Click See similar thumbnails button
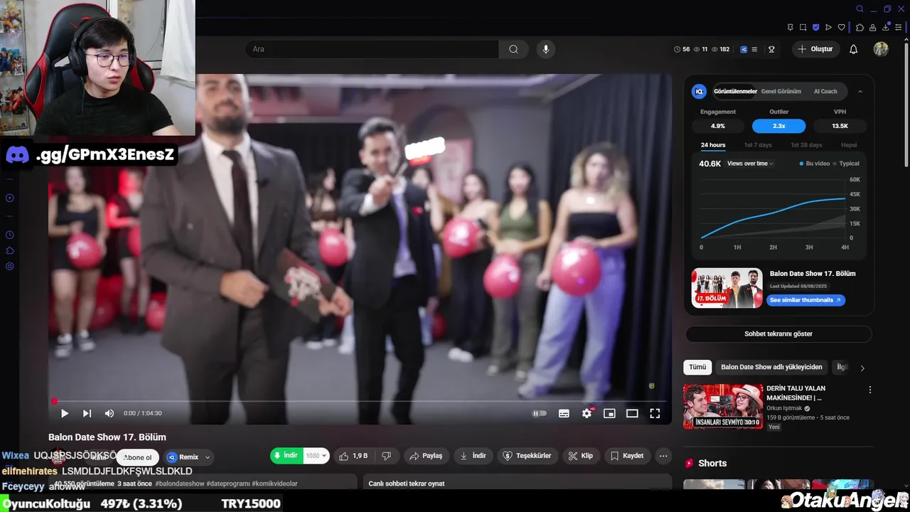The height and width of the screenshot is (512, 910). (806, 300)
